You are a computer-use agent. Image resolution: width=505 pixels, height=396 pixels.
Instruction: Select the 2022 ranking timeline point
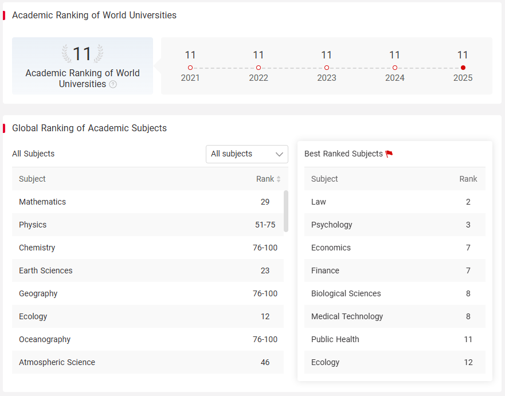click(x=259, y=68)
